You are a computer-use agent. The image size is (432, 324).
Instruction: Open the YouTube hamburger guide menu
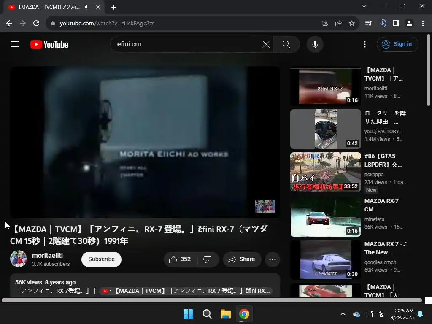pyautogui.click(x=15, y=44)
